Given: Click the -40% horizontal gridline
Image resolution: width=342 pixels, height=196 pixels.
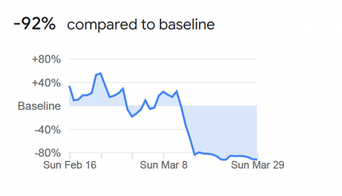Looking at the screenshot, I should pos(163,130).
